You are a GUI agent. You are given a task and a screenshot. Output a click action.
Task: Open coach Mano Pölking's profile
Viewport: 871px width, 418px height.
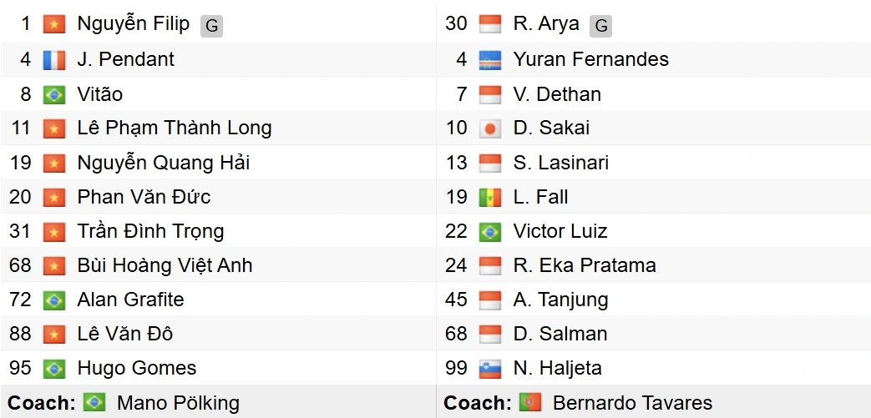pyautogui.click(x=178, y=403)
